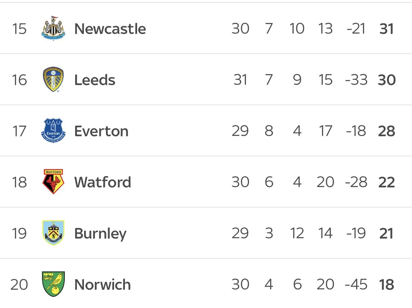Image resolution: width=412 pixels, height=308 pixels.
Task: Tap the Everton club badge
Action: (x=53, y=131)
